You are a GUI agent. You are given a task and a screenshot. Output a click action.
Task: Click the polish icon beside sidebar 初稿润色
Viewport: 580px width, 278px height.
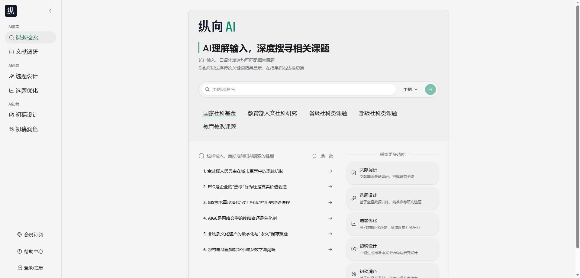click(x=11, y=129)
